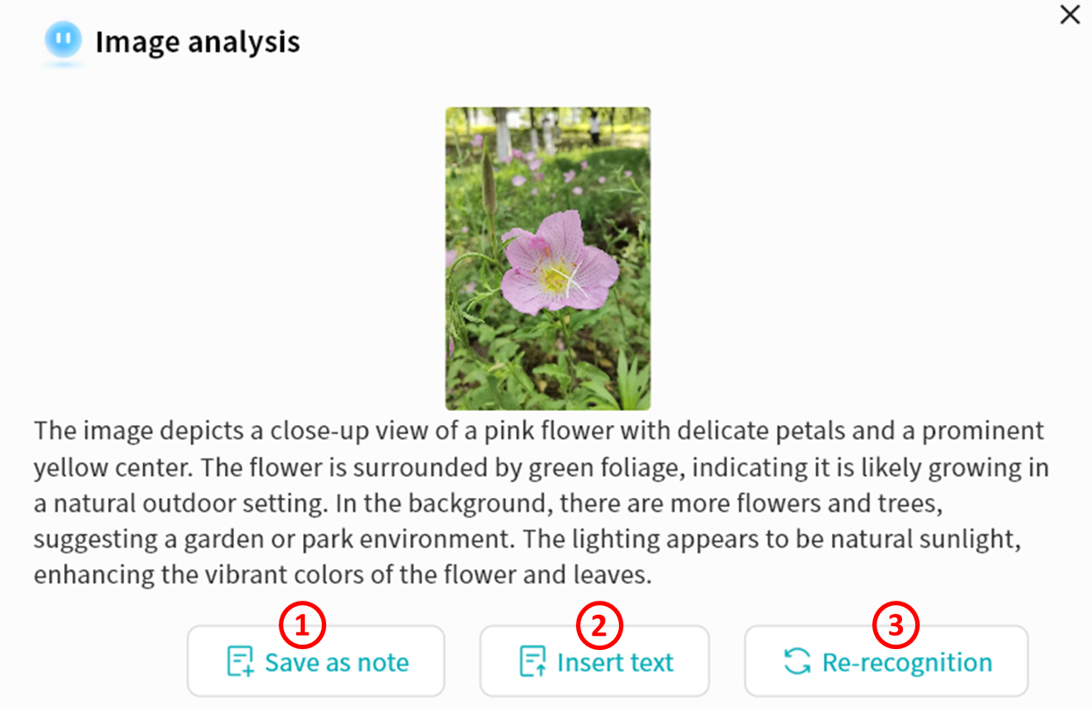Click the red circled number 3 marker
The width and height of the screenshot is (1092, 707).
coord(895,624)
